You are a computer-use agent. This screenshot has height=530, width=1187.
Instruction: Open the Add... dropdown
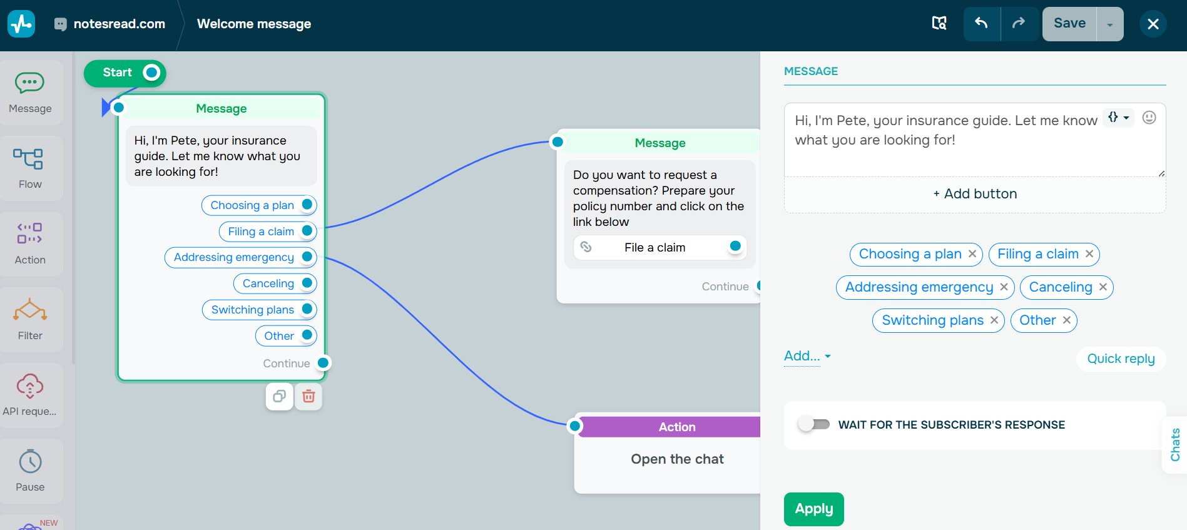807,356
